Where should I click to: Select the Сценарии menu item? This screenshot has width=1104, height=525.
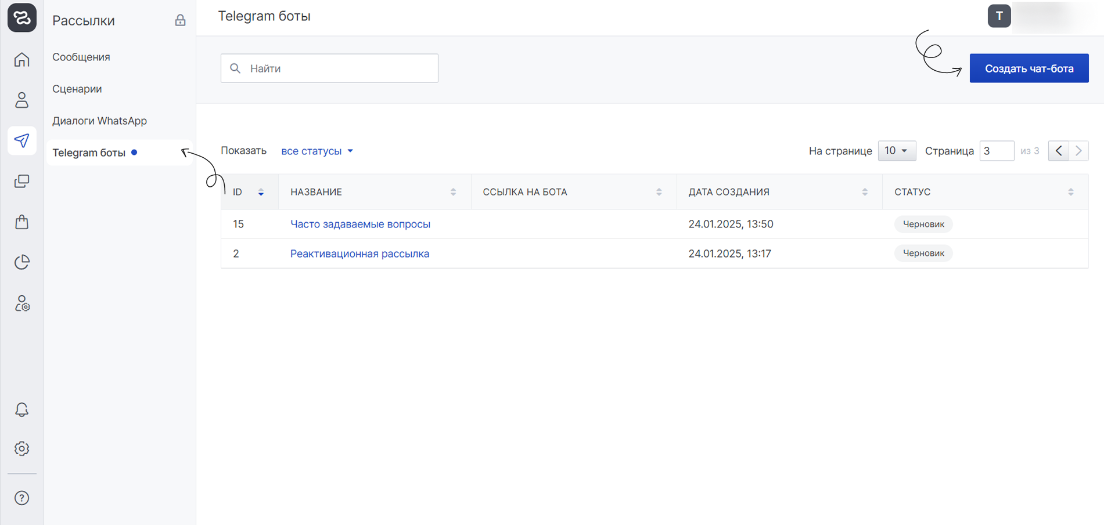[x=77, y=89]
